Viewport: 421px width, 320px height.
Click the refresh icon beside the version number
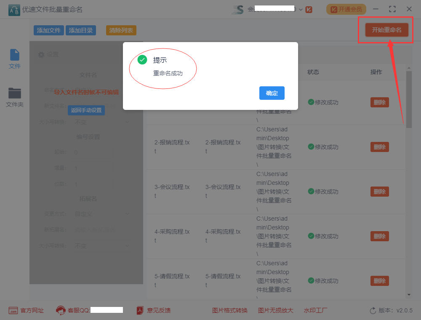[372, 310]
